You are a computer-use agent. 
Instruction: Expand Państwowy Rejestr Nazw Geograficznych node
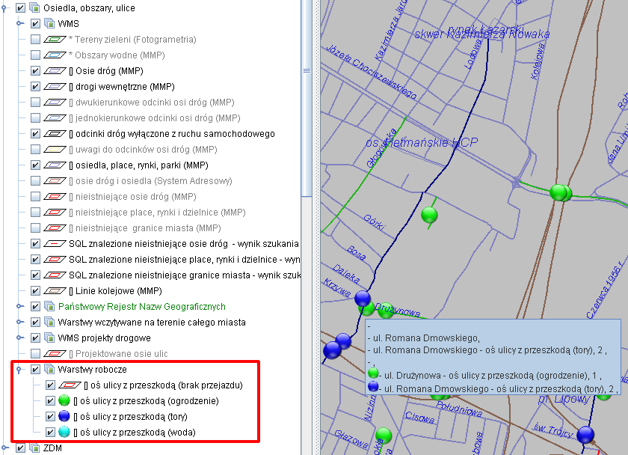click(20, 307)
